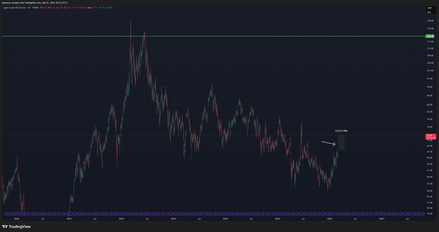The image size is (439, 232).
Task: Click the 2025 time axis label
Action: pyautogui.click(x=278, y=219)
